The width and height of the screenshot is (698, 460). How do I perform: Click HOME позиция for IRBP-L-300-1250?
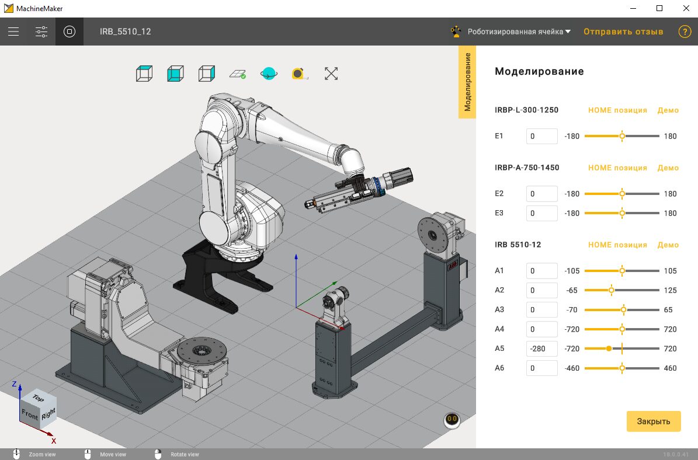coord(617,110)
